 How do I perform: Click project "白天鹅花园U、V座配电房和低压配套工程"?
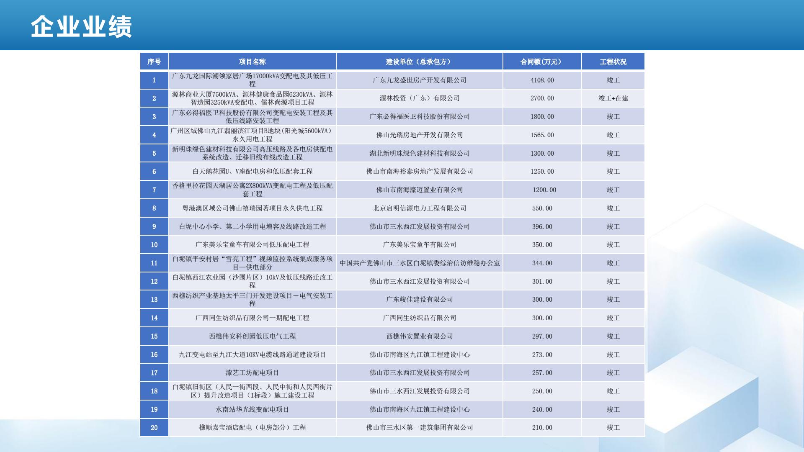(x=253, y=171)
